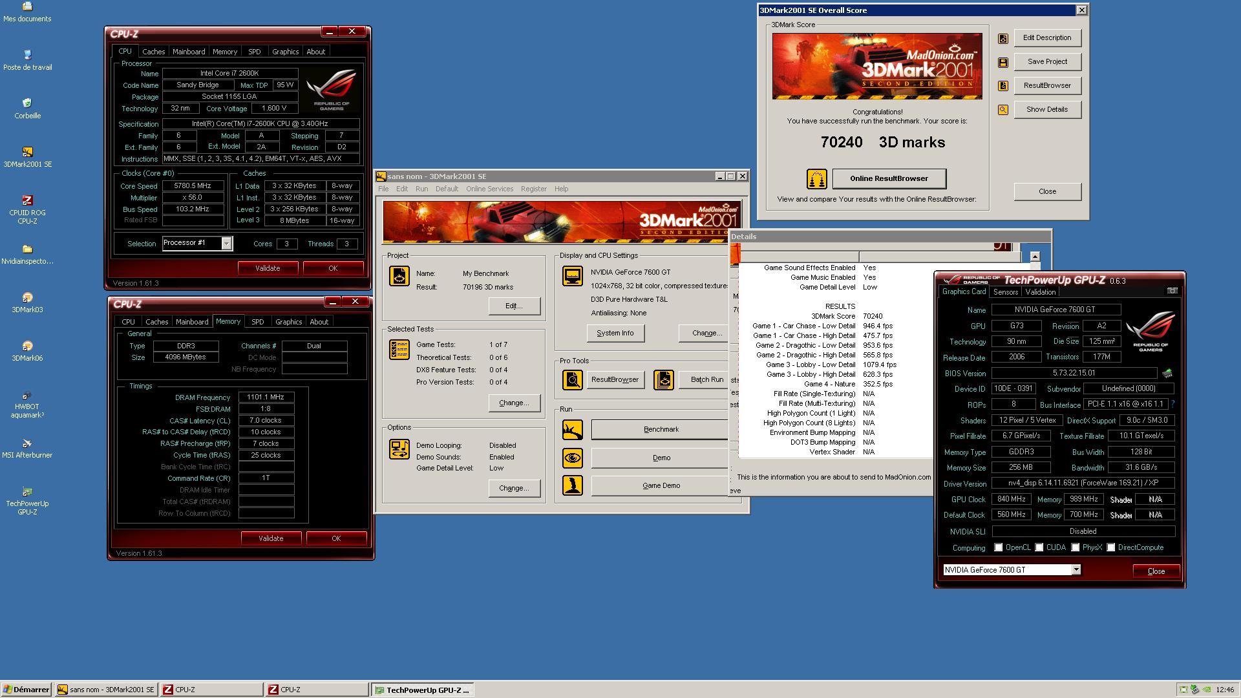Launch 3DMark03 desktop shortcut

tap(27, 302)
